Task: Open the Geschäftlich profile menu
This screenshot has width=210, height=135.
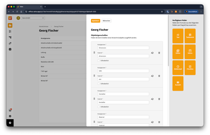Action: point(192,12)
